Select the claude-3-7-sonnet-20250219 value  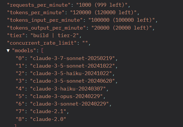(x=73, y=58)
